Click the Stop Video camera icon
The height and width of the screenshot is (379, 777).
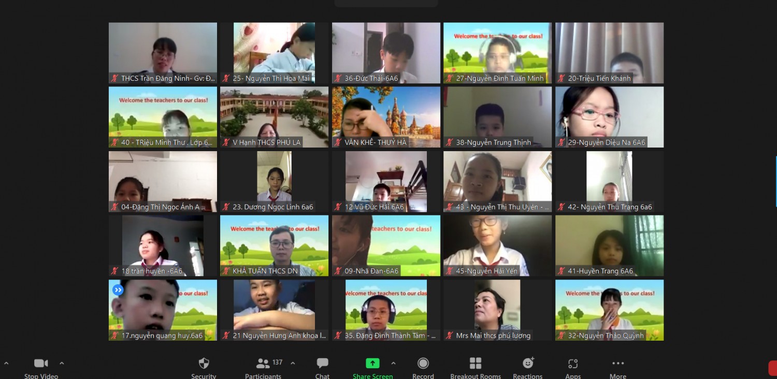coord(41,363)
